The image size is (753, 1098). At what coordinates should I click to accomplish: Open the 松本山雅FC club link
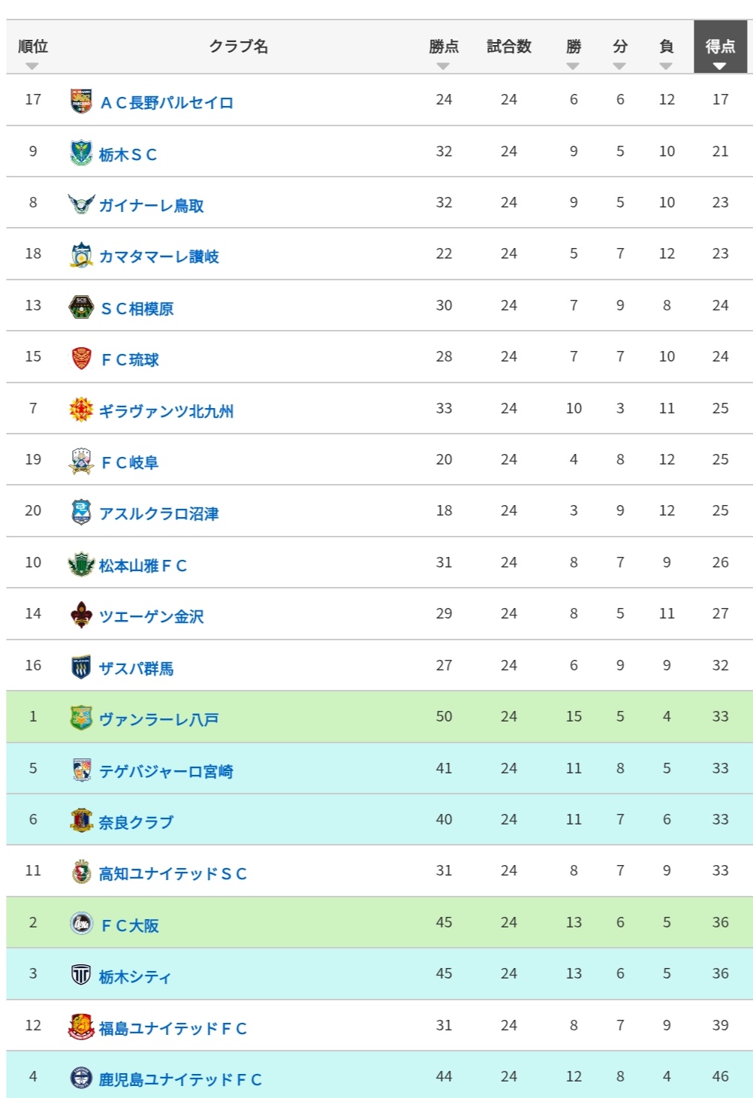point(143,565)
